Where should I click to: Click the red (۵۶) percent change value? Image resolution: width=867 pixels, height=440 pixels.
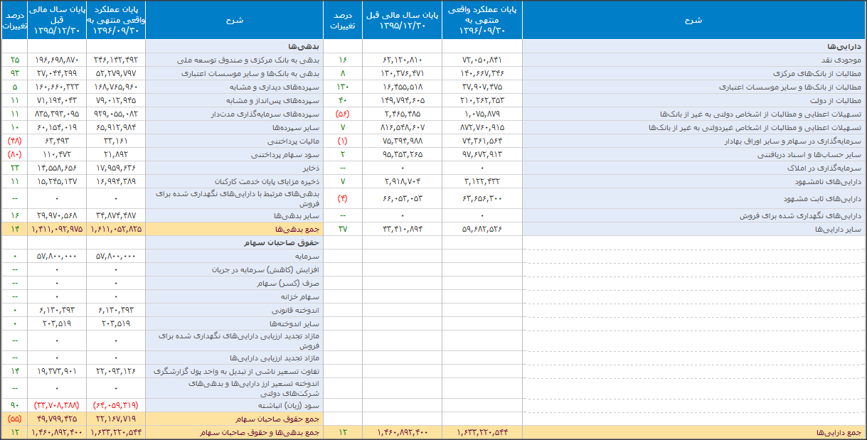click(342, 114)
